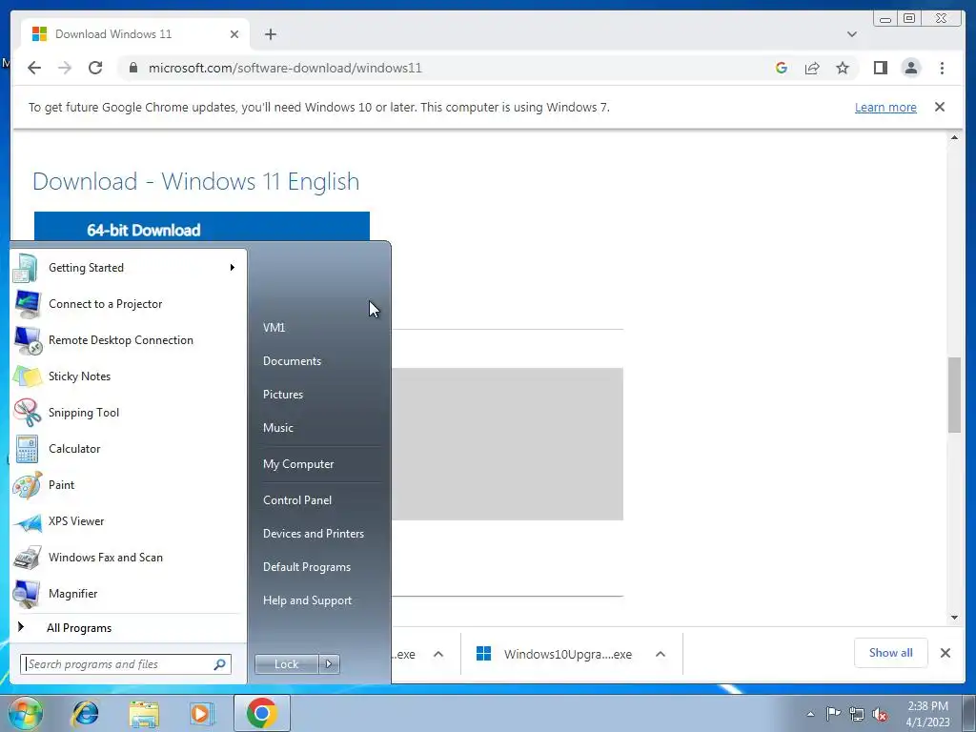Open first .exe download options chevron
976x732 pixels.
[438, 654]
